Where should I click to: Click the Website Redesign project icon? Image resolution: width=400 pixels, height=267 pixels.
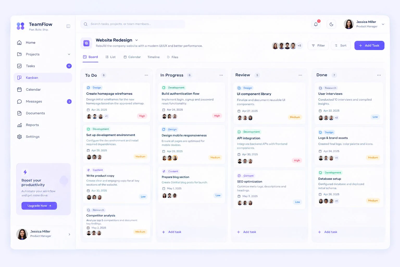point(86,43)
